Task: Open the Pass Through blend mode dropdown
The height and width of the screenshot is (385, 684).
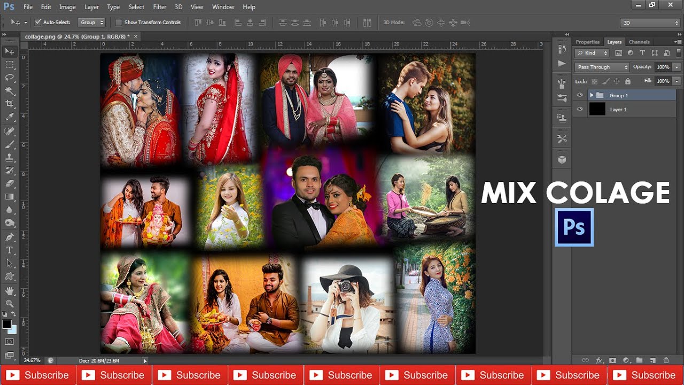Action: pyautogui.click(x=602, y=67)
